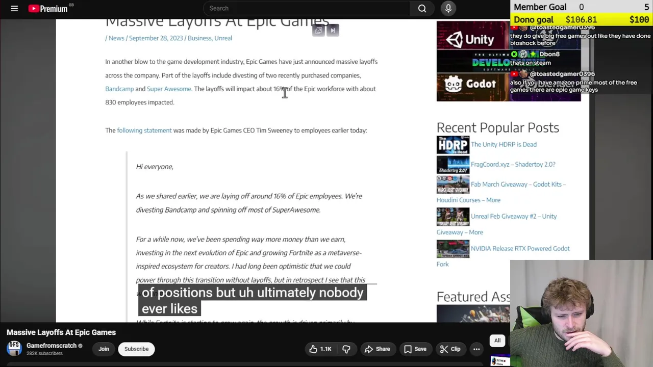Open 'The Unity HDRP is Dead' post
The height and width of the screenshot is (367, 653).
(504, 144)
